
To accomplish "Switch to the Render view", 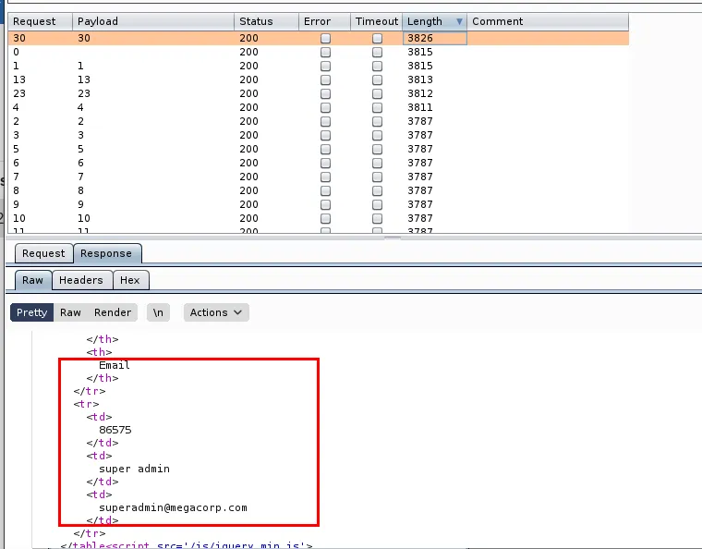I will pyautogui.click(x=113, y=312).
